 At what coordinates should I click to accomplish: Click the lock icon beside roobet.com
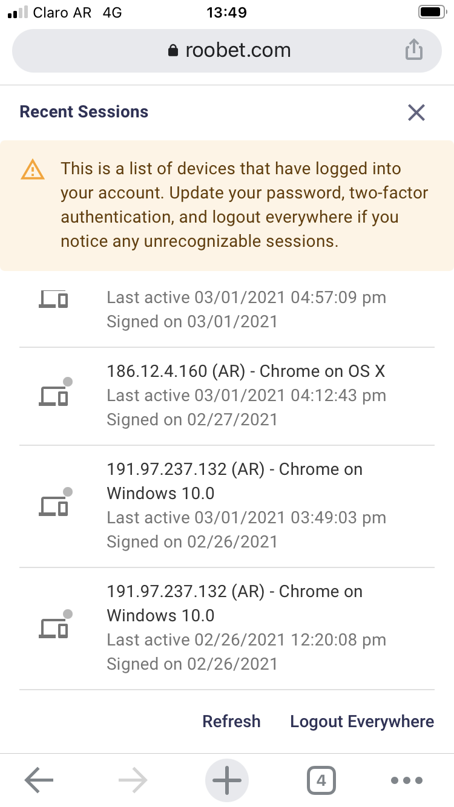(174, 51)
